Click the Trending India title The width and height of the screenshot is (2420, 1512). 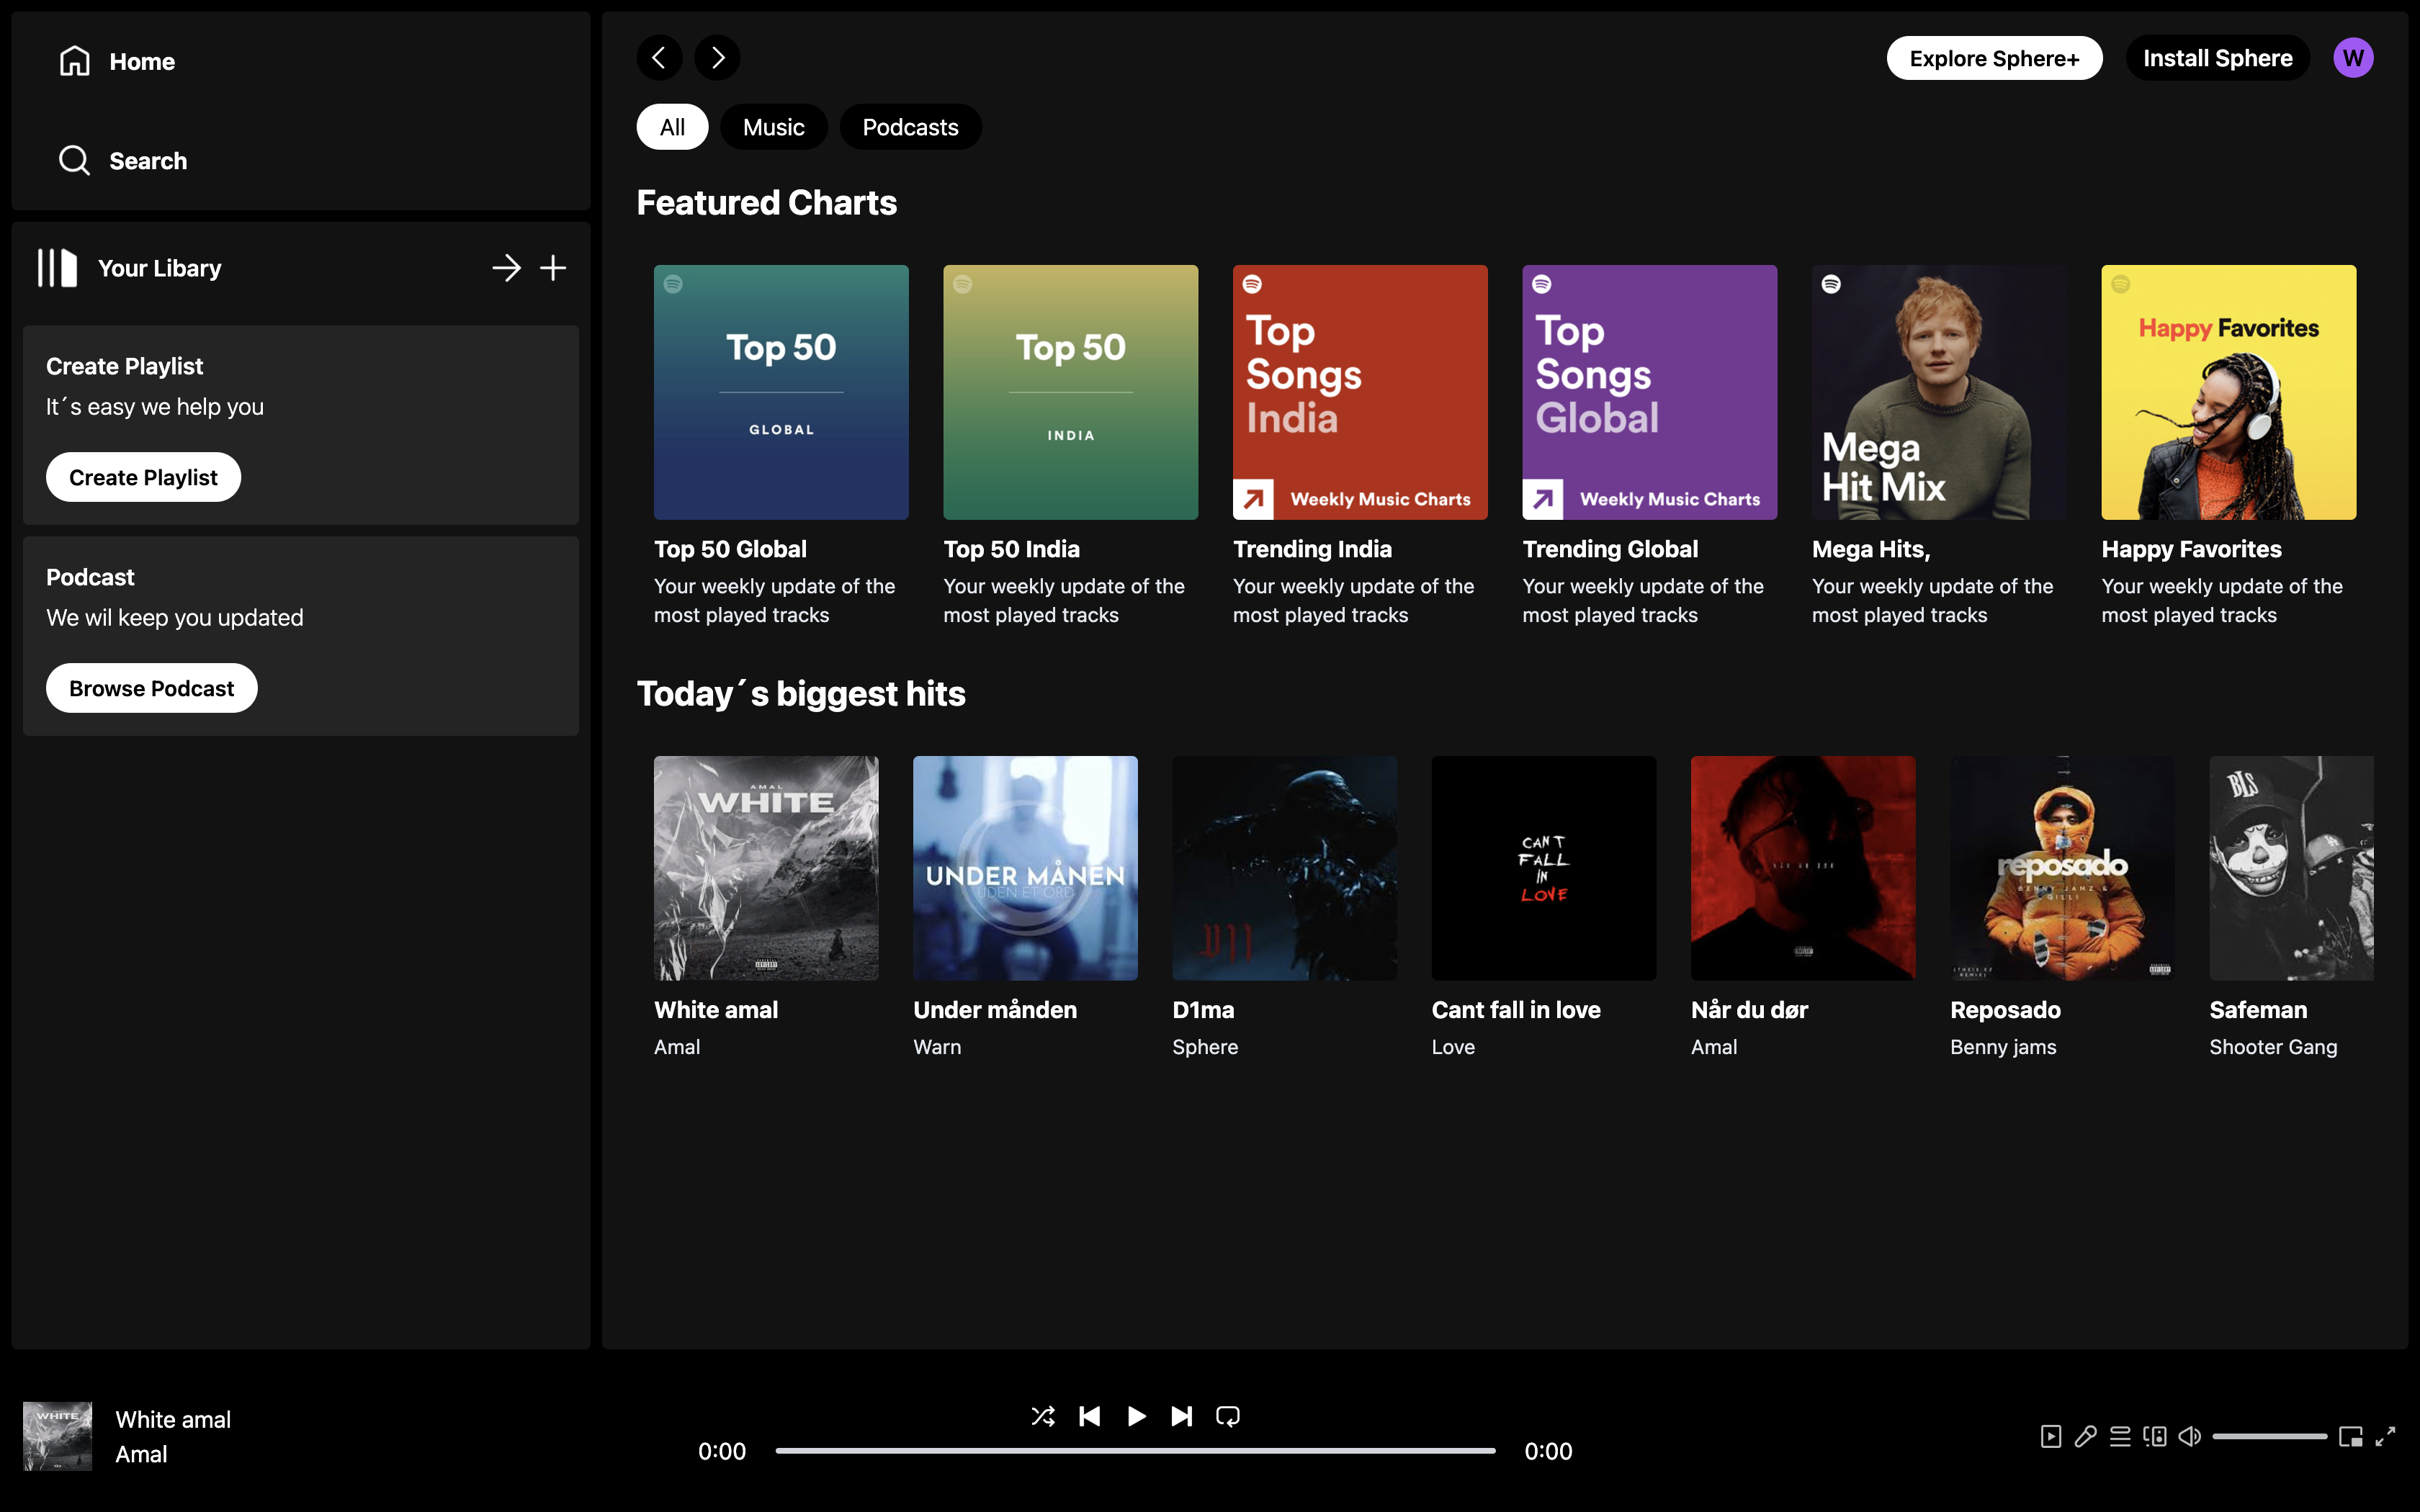pos(1312,549)
